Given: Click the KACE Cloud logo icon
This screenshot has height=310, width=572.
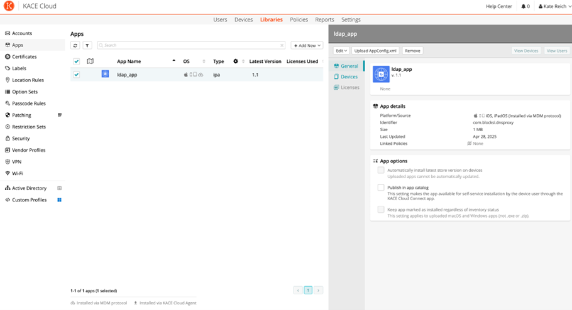Looking at the screenshot, I should tap(9, 6).
